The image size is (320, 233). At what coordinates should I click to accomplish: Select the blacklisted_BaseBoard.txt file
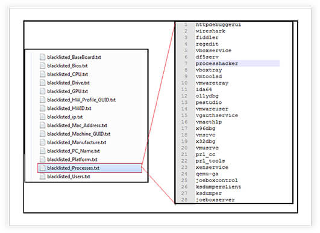[74, 57]
